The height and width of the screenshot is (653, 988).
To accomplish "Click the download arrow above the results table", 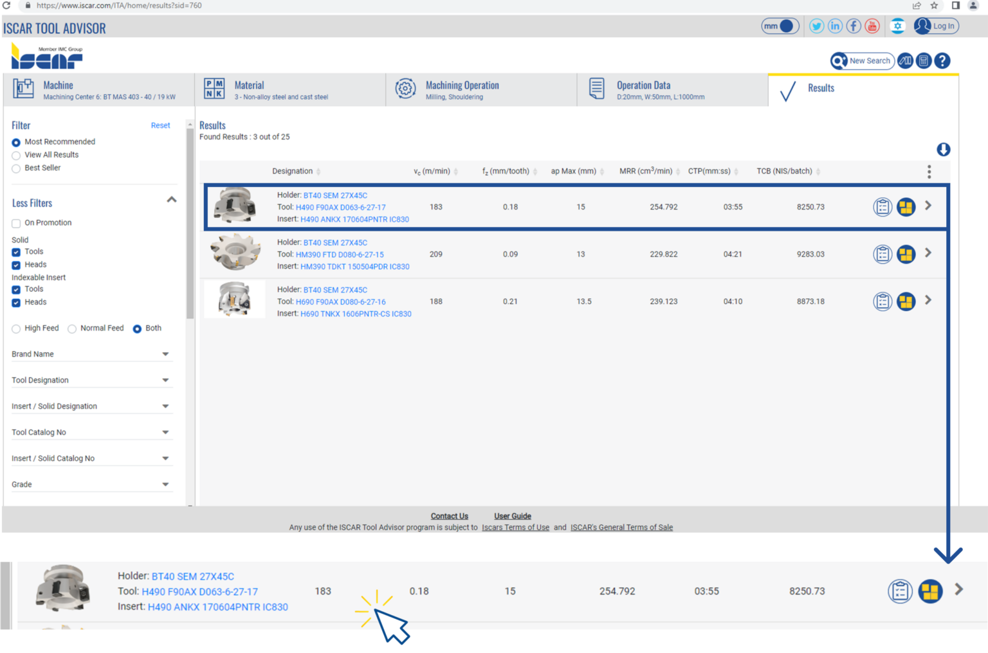I will (x=944, y=150).
